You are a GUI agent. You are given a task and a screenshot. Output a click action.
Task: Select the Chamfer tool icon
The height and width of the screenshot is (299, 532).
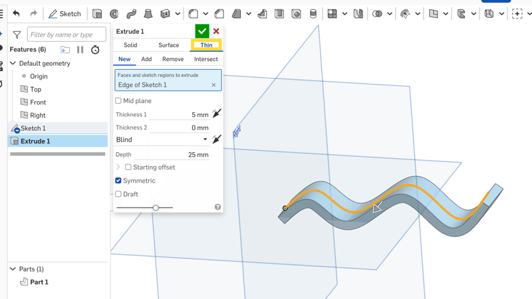[x=219, y=14]
